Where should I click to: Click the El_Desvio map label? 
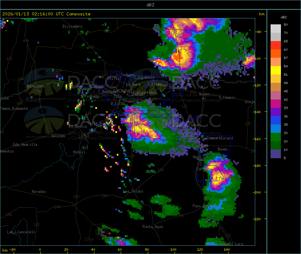tap(78, 126)
